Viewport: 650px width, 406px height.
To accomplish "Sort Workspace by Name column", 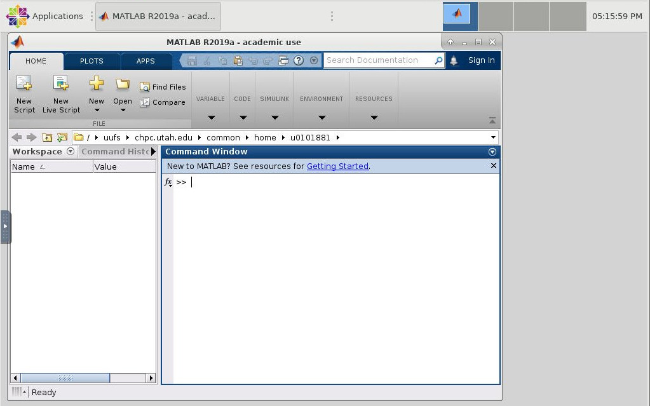I will pyautogui.click(x=52, y=166).
